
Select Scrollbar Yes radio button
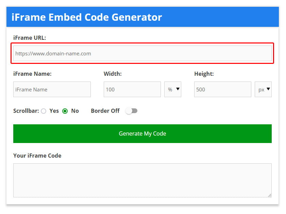(x=44, y=111)
